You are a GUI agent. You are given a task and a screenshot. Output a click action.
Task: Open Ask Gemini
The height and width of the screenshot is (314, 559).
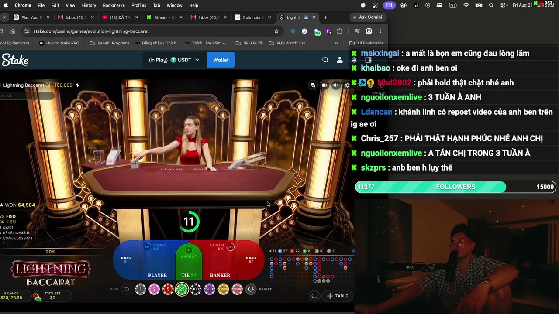point(367,17)
